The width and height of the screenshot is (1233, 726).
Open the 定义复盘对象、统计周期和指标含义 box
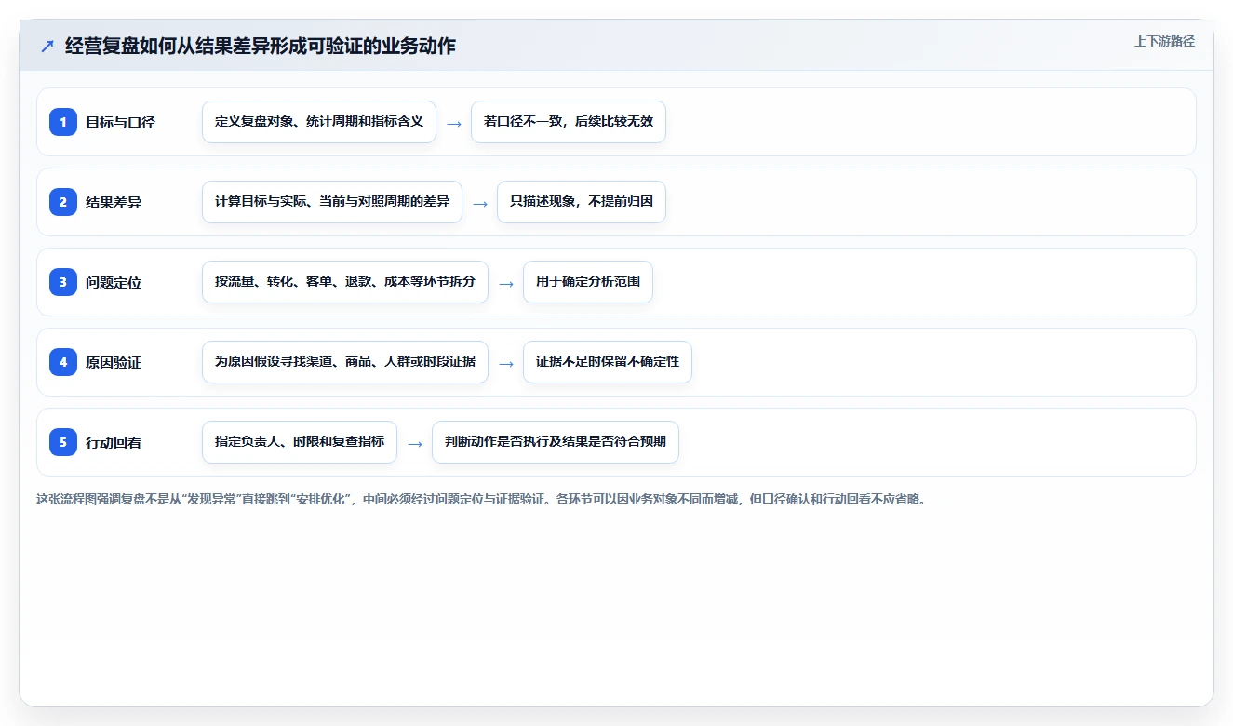[x=319, y=122]
